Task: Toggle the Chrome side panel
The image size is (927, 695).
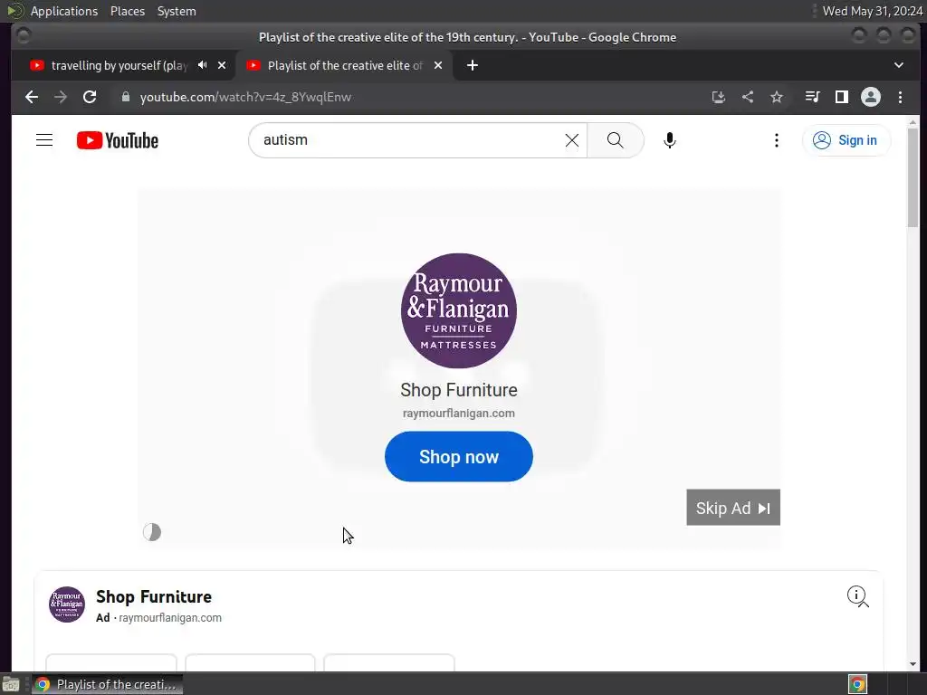Action: click(841, 97)
